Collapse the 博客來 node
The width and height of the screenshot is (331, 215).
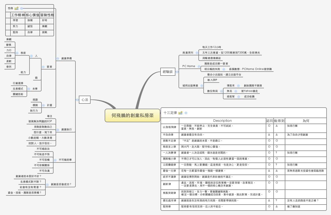(x=238, y=86)
